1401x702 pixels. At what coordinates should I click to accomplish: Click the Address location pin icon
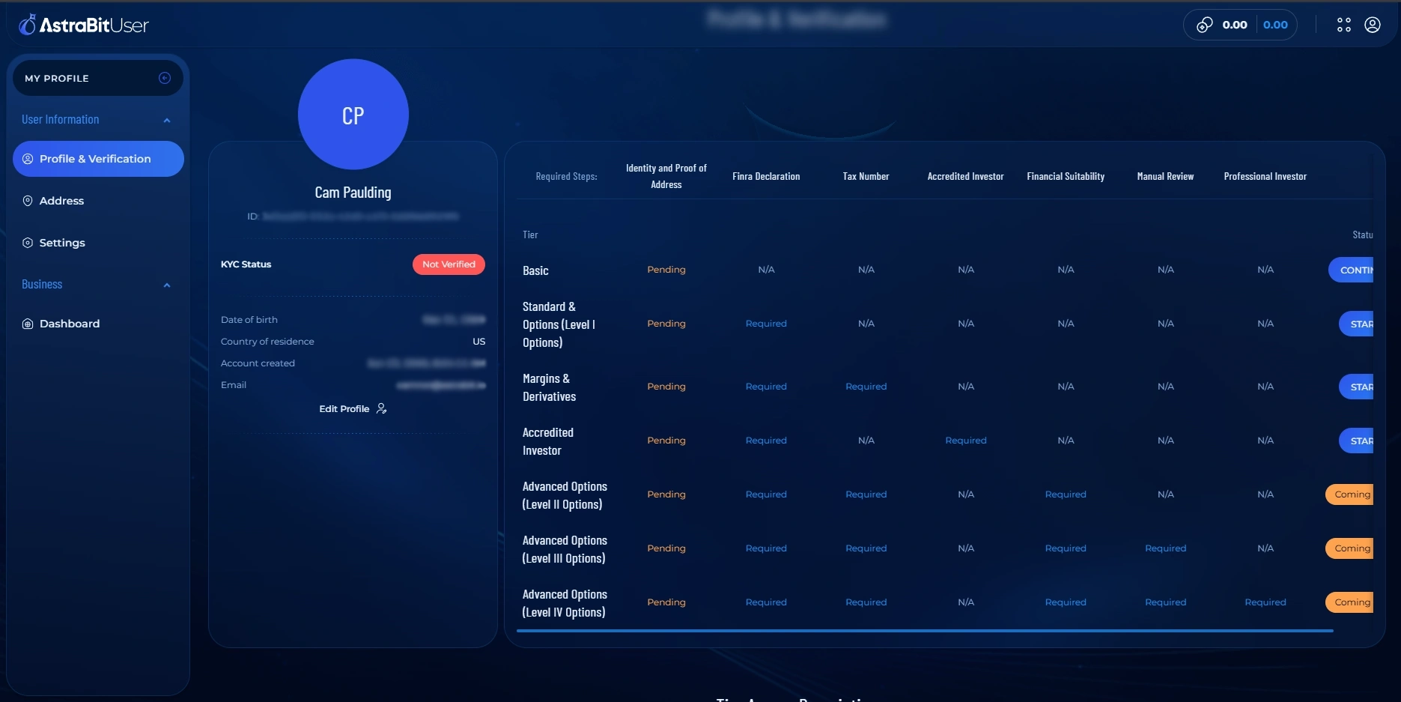28,201
